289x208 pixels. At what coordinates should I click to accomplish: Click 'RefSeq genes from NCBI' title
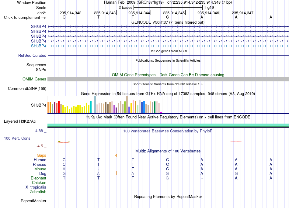point(168,51)
